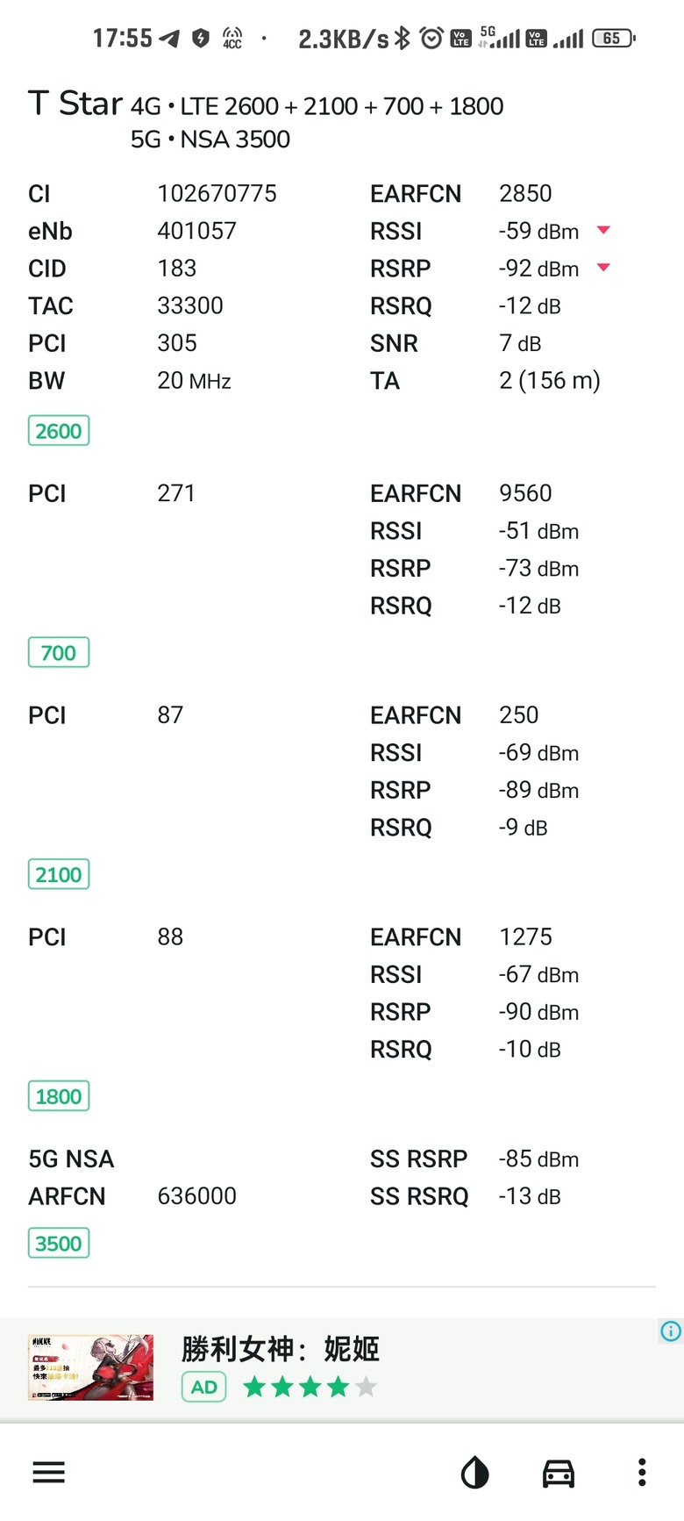Open the three-dot overflow menu
This screenshot has height=1521, width=684.
pyautogui.click(x=642, y=1472)
